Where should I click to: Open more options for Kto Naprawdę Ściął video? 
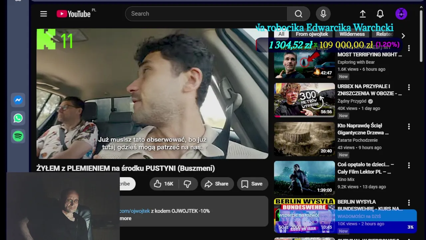pos(409,127)
